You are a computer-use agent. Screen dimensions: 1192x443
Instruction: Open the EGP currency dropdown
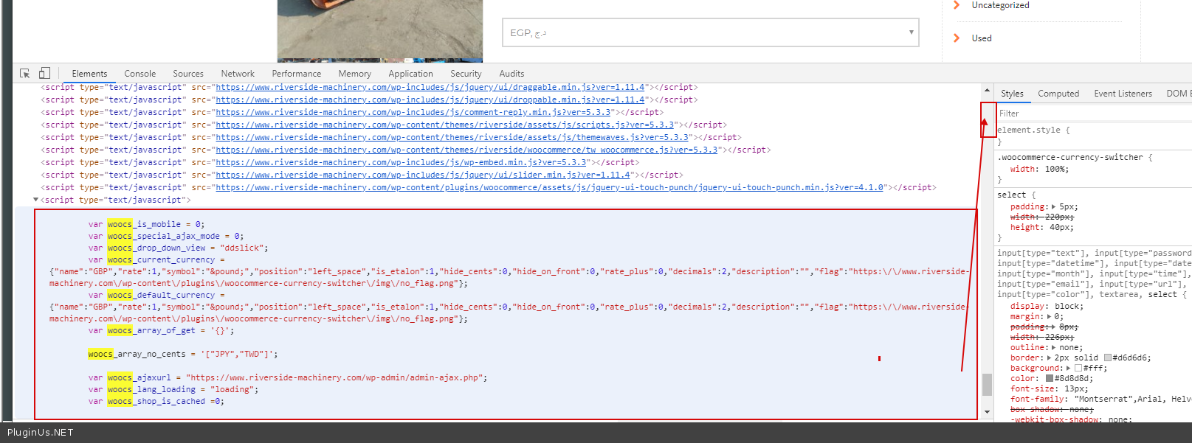coord(710,32)
